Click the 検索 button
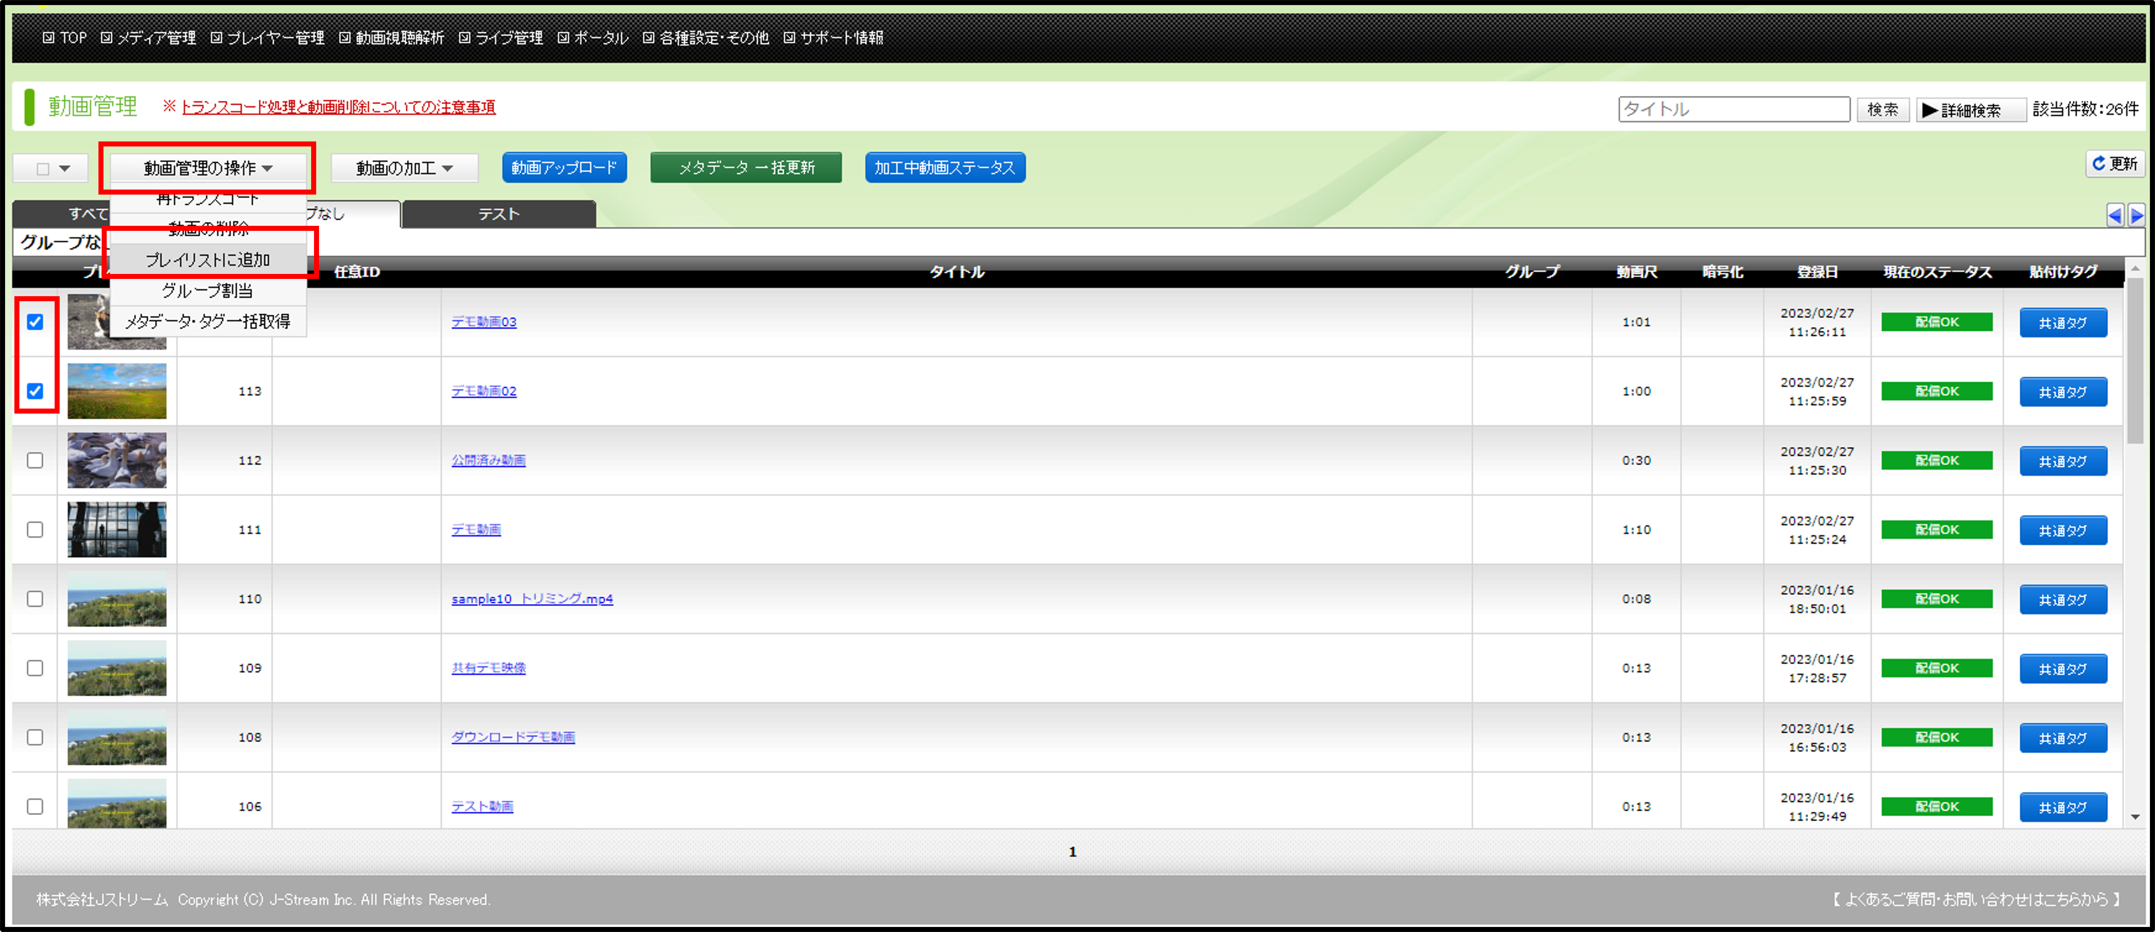This screenshot has height=932, width=2155. point(1882,109)
